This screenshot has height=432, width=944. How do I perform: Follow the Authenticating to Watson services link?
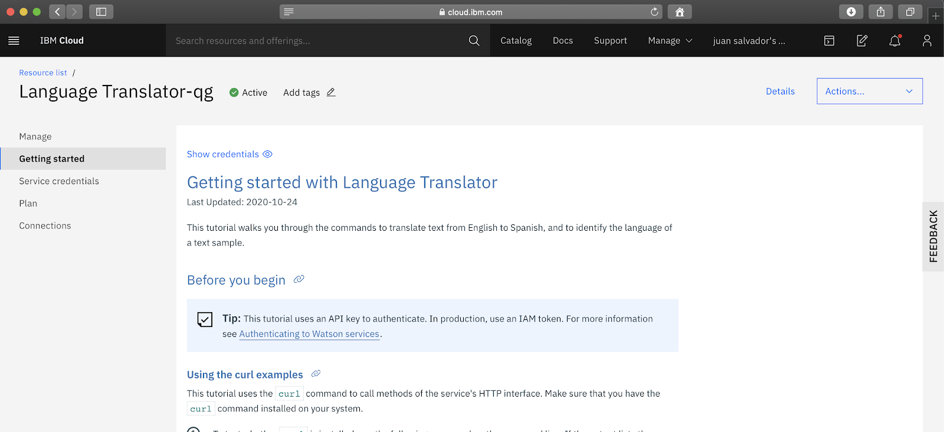point(309,334)
